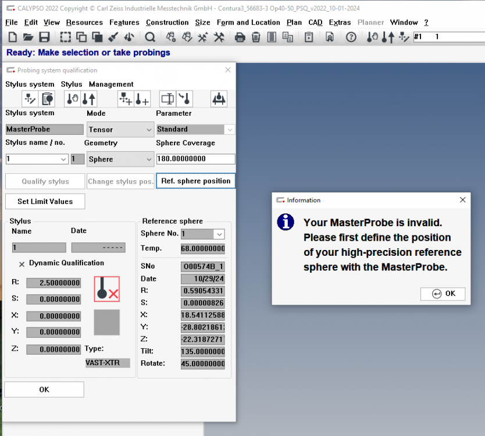Click the trash can delete icon
The image size is (485, 436).
[256, 37]
